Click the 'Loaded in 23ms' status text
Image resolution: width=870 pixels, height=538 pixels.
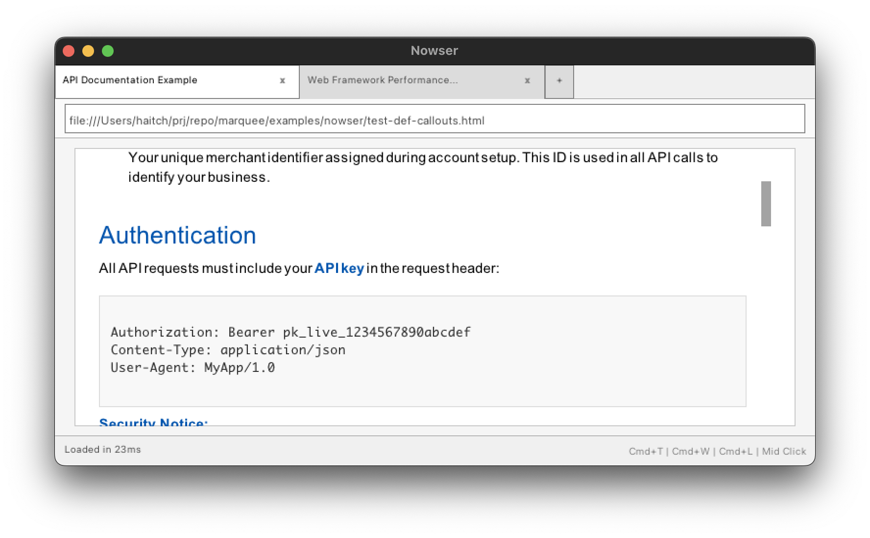(x=103, y=449)
